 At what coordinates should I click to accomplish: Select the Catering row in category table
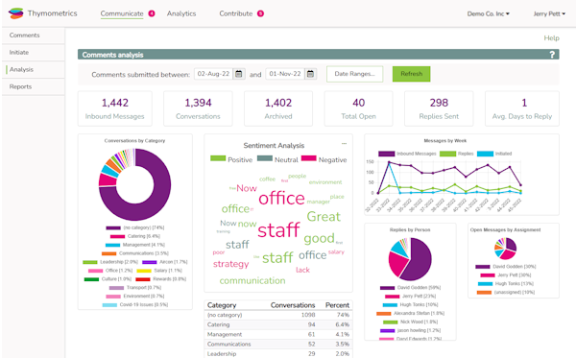coord(278,324)
